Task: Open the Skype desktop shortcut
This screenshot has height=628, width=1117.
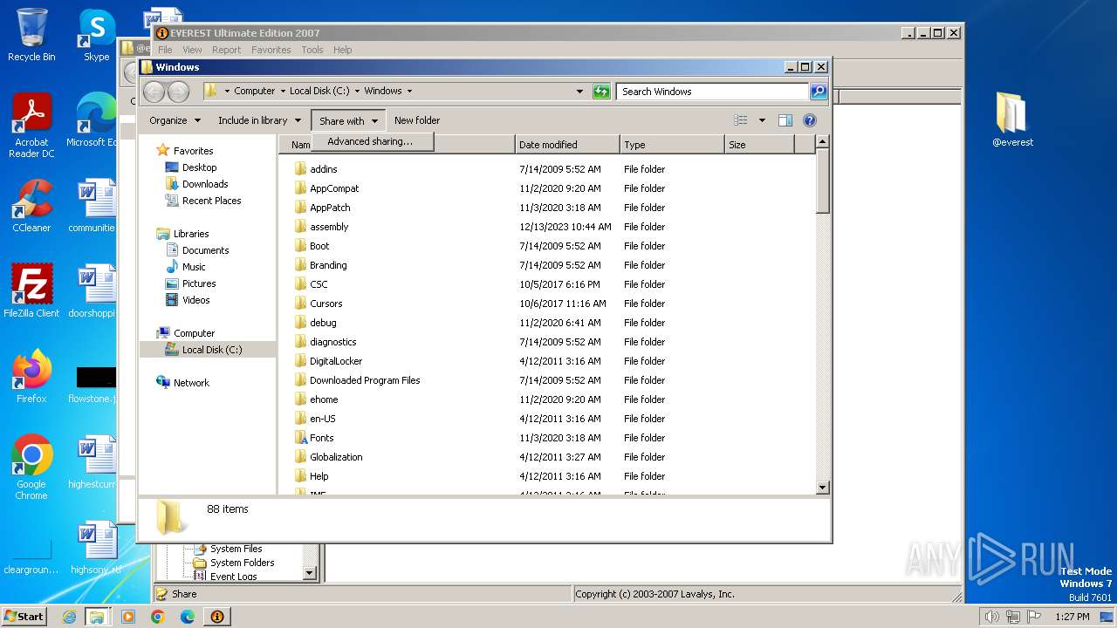Action: tap(96, 35)
